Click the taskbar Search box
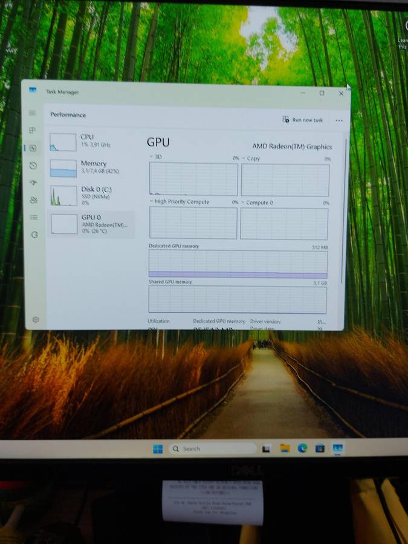The image size is (408, 544). 212,449
